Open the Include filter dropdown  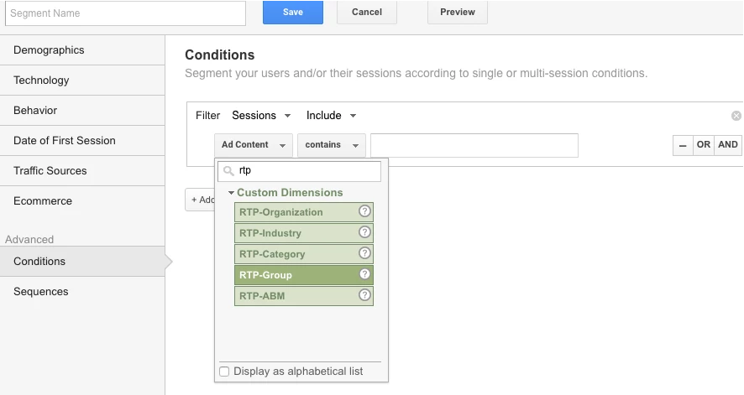click(x=332, y=116)
